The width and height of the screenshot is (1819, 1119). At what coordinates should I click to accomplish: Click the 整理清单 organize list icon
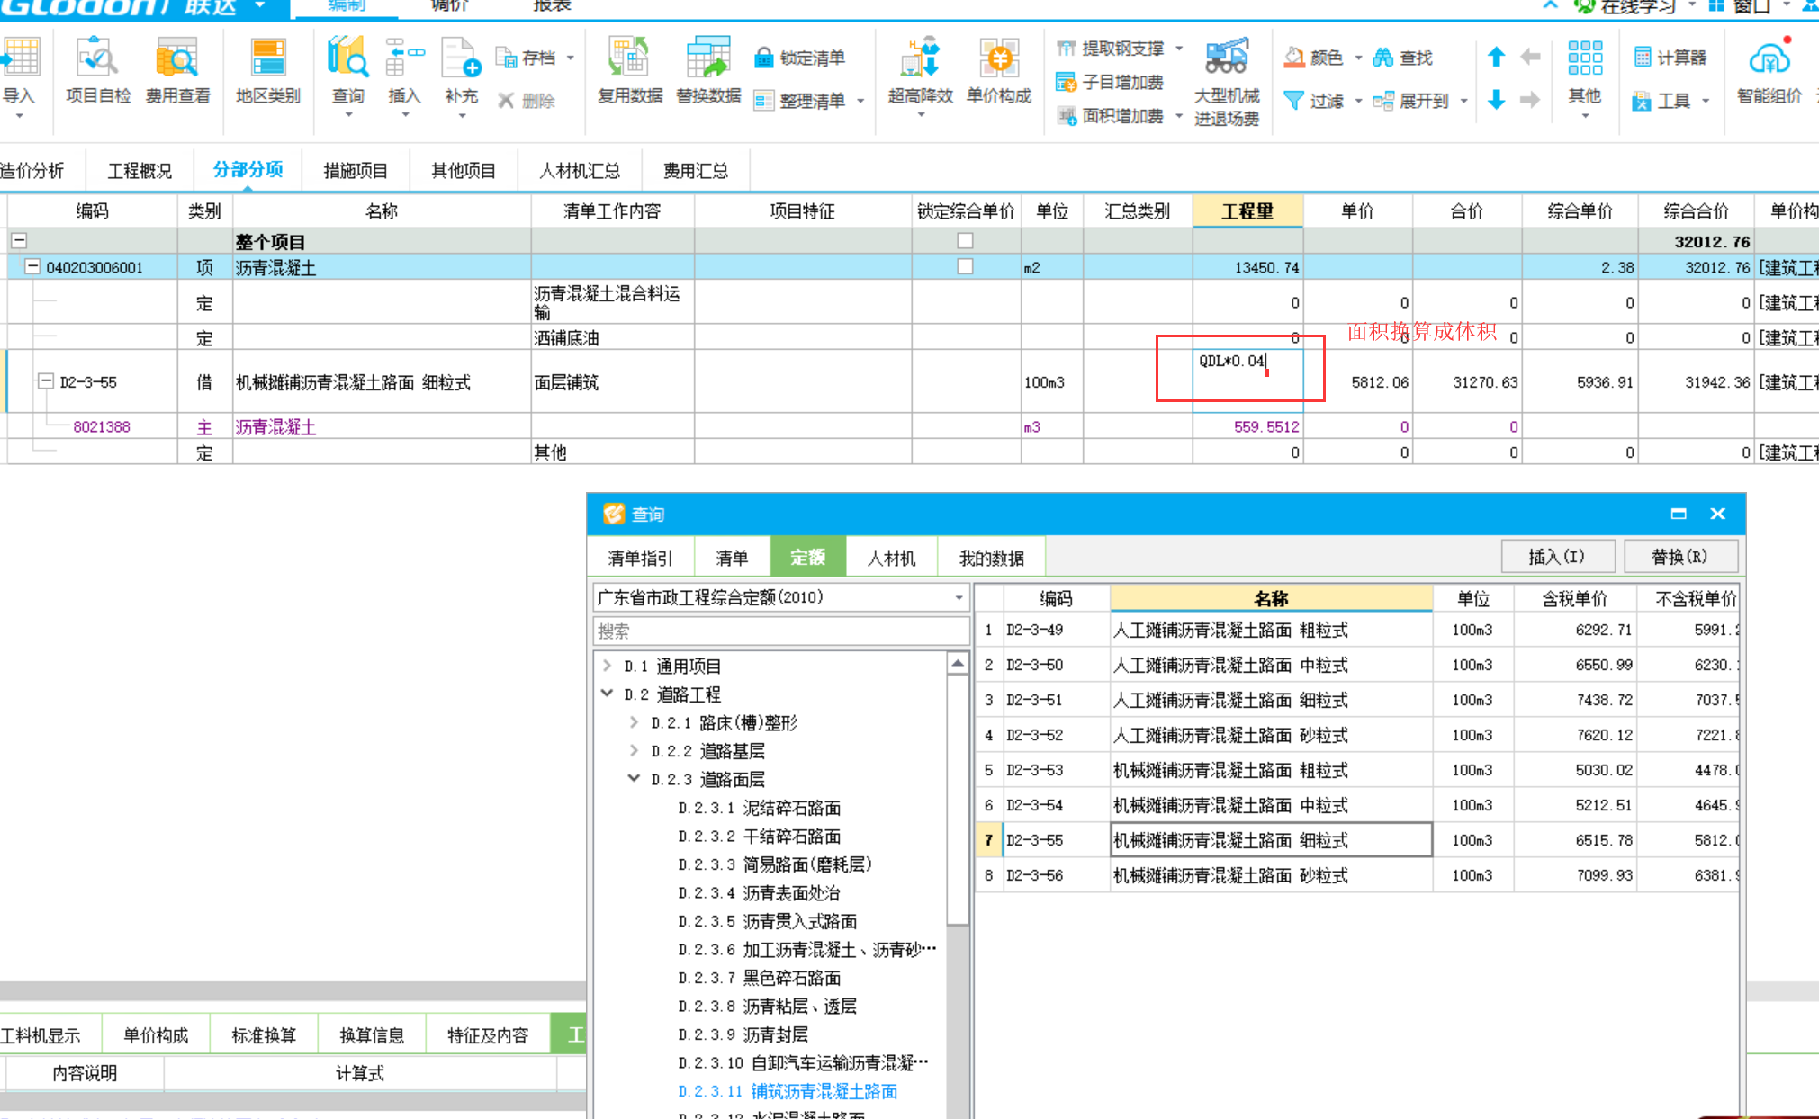pyautogui.click(x=799, y=100)
